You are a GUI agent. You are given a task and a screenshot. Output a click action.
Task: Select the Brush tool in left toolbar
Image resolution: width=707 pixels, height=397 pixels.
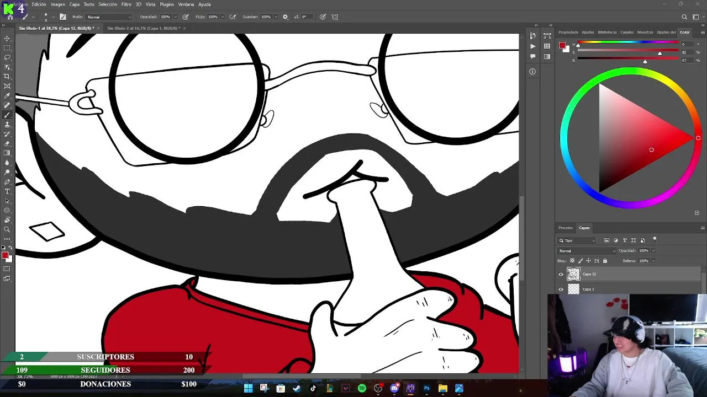pos(7,115)
